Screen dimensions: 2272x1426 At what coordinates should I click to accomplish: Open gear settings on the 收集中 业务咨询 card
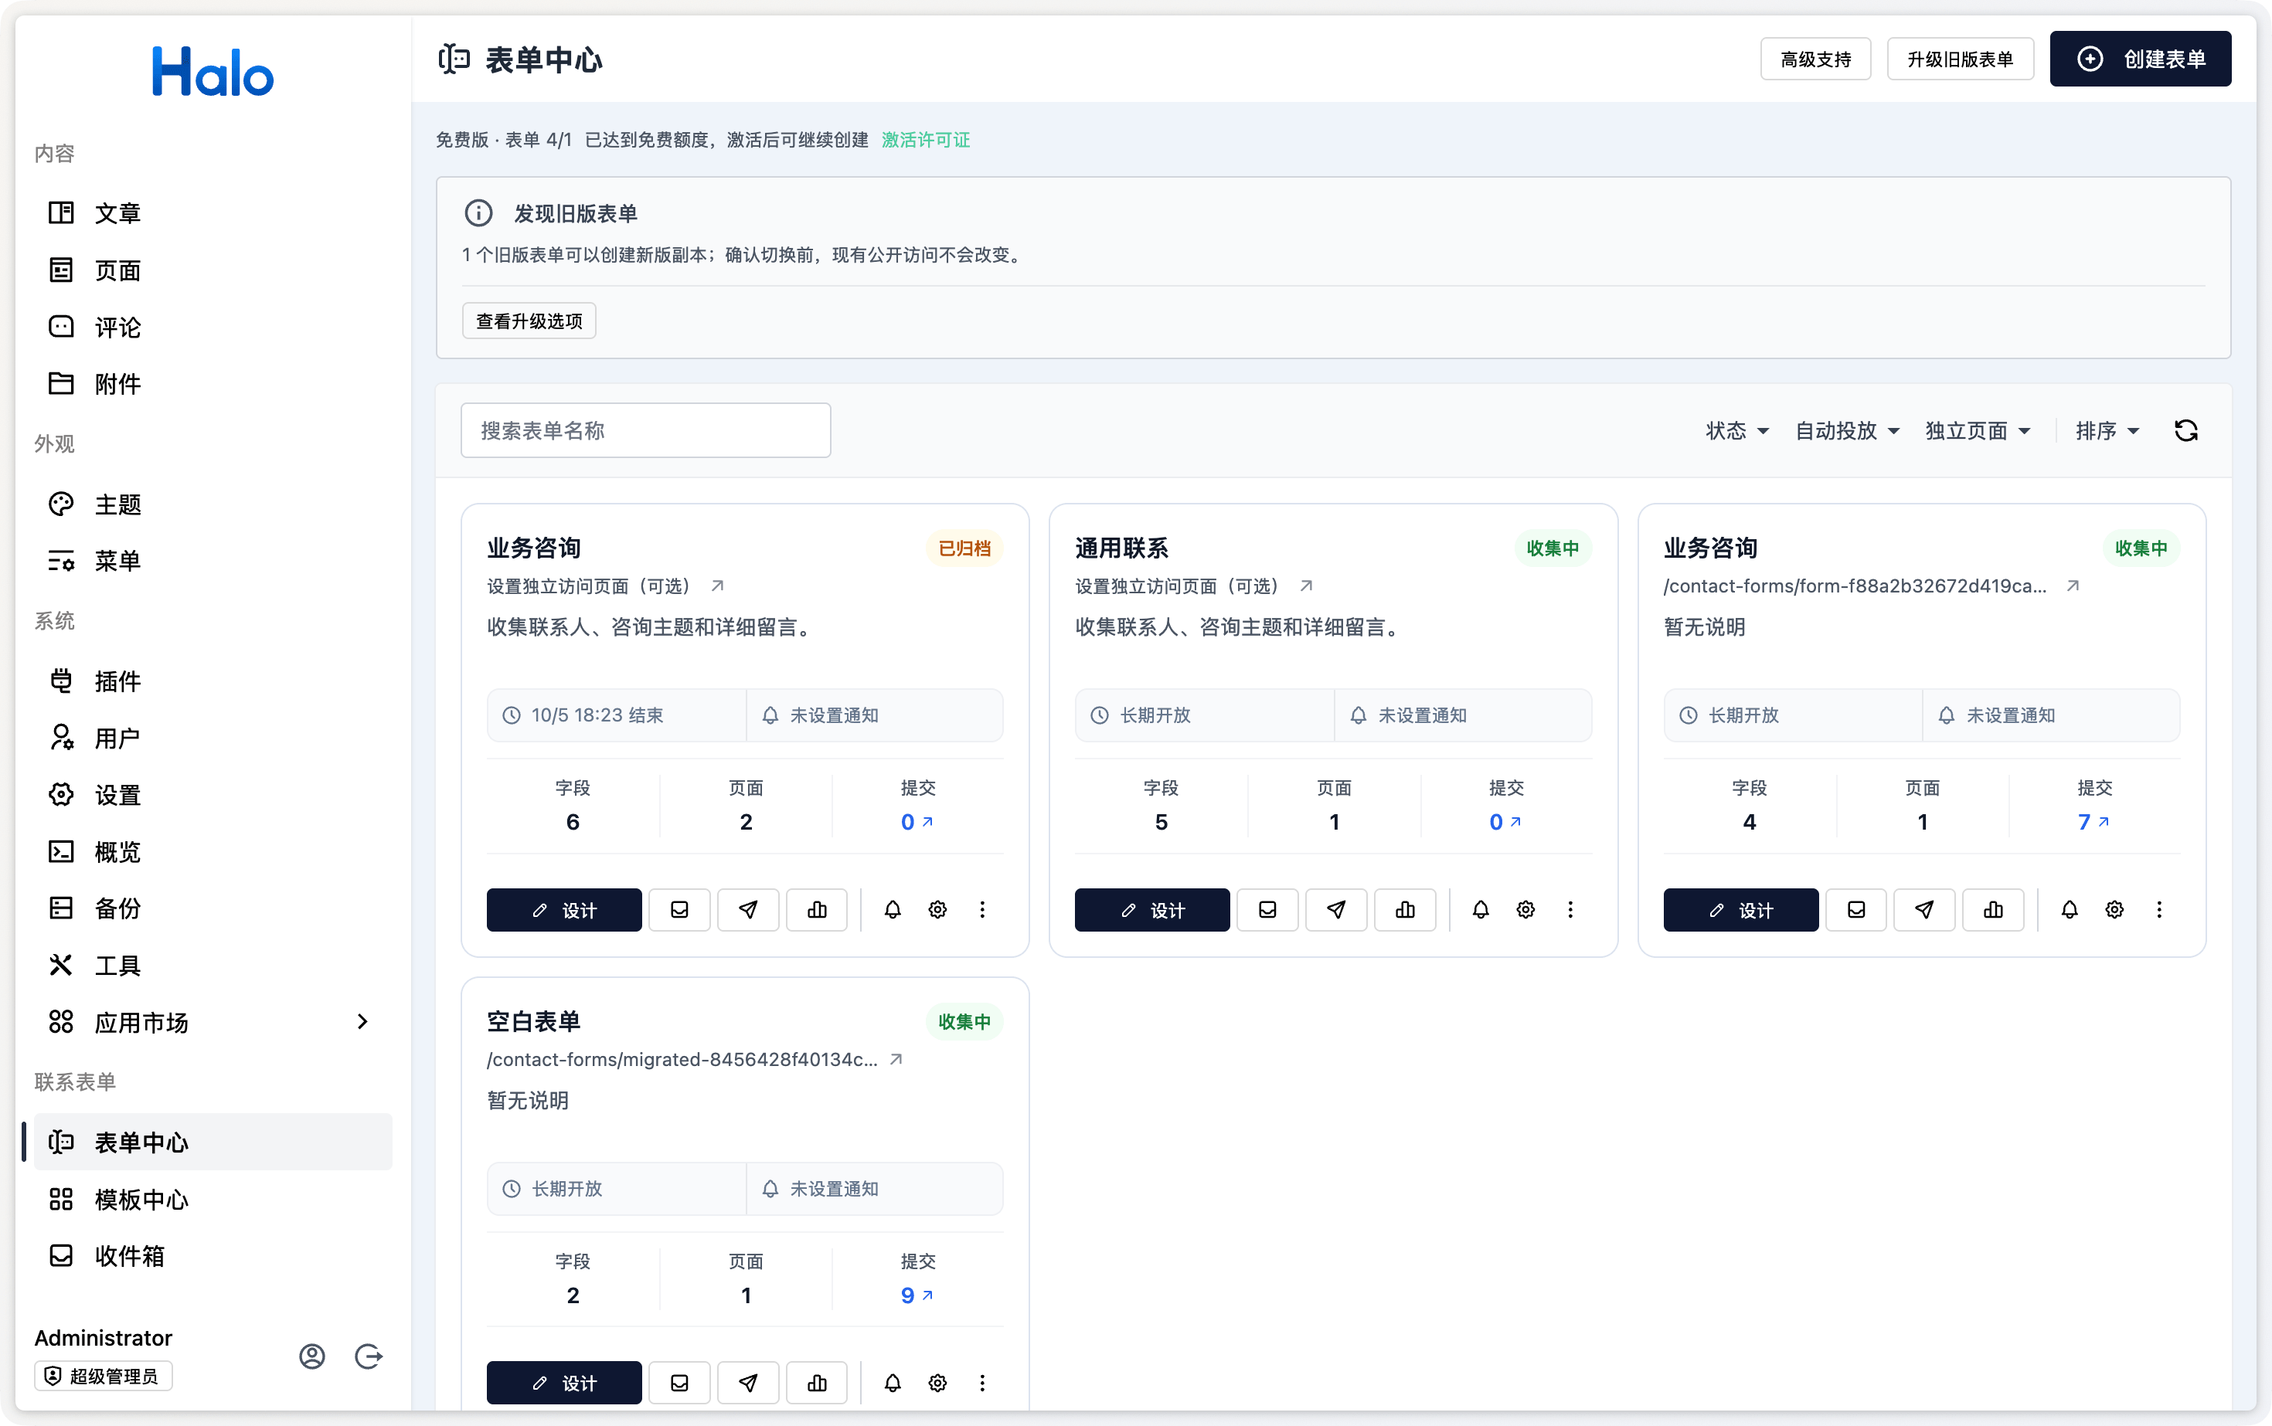(x=2114, y=909)
